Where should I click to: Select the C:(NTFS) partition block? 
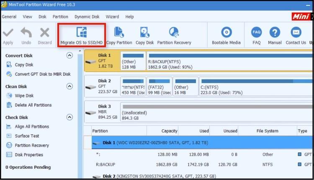(256, 86)
